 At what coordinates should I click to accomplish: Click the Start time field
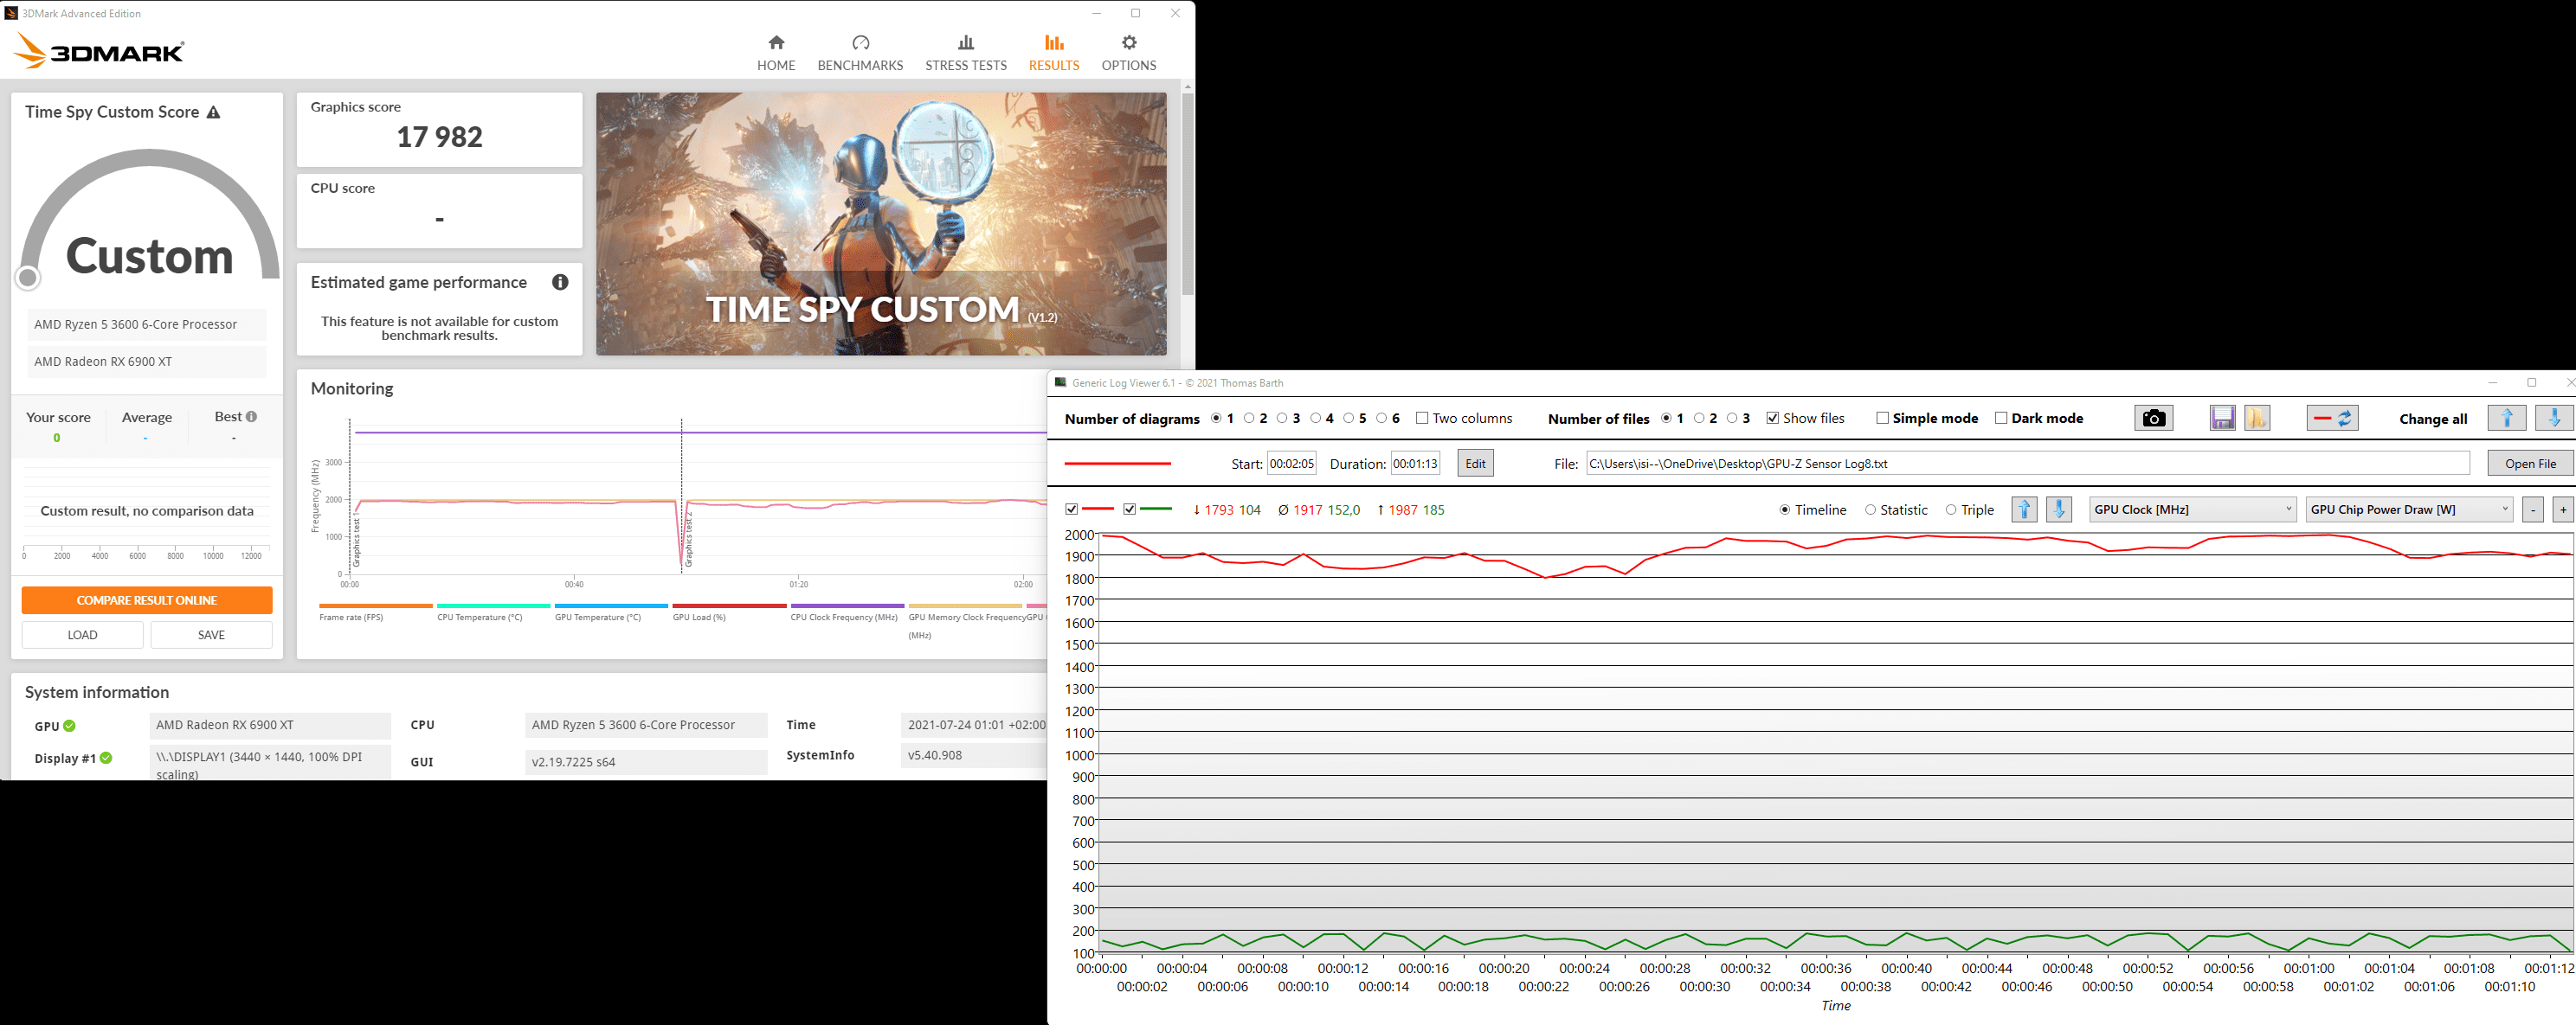point(1291,464)
